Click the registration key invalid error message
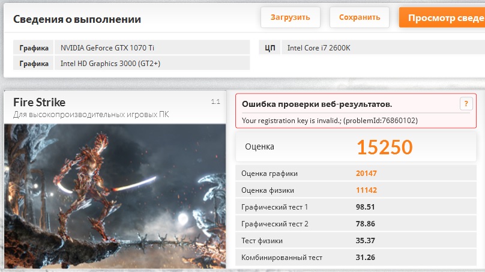The width and height of the screenshot is (485, 272). [330, 120]
